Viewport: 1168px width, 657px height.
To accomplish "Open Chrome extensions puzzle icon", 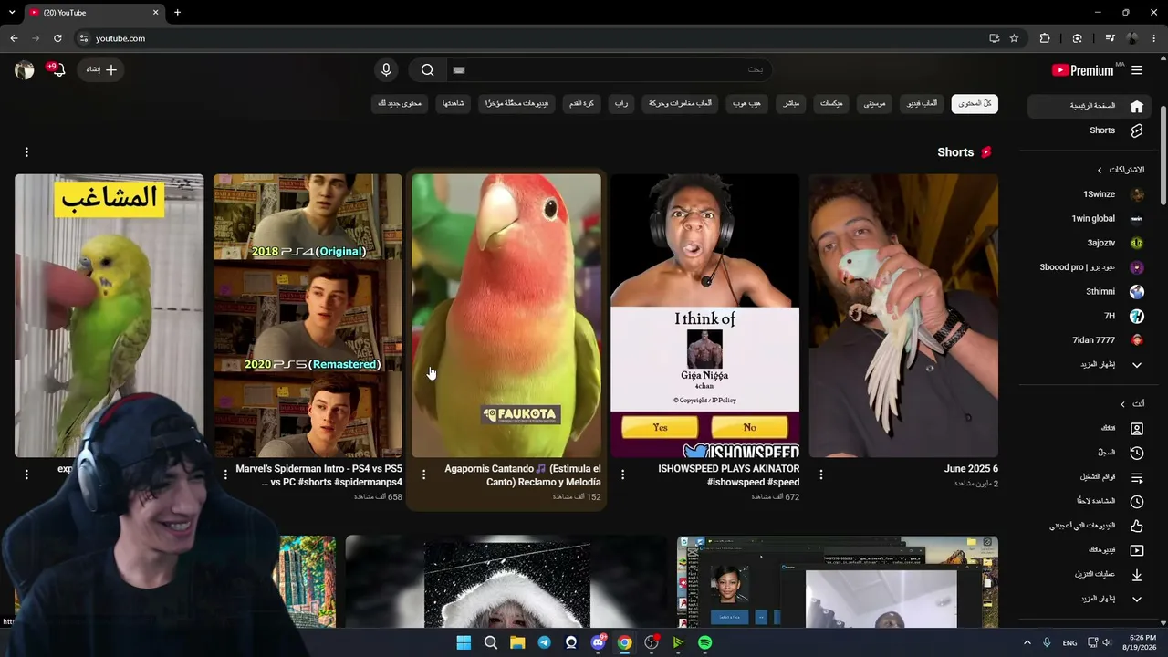I will point(1045,38).
